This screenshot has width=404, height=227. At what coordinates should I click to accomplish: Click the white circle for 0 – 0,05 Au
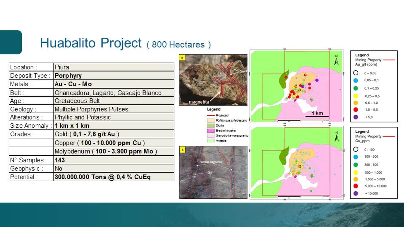click(356, 73)
